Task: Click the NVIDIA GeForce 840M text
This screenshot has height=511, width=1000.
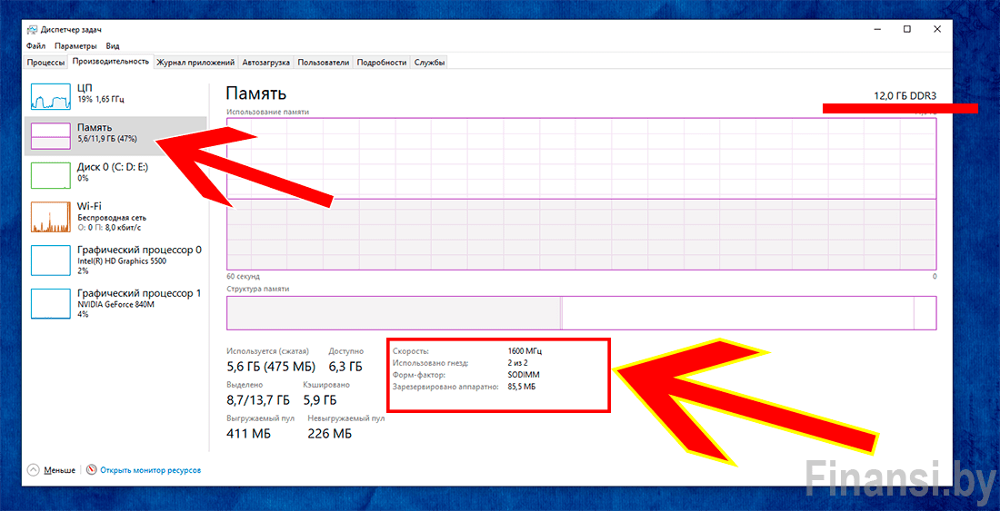Action: click(115, 304)
